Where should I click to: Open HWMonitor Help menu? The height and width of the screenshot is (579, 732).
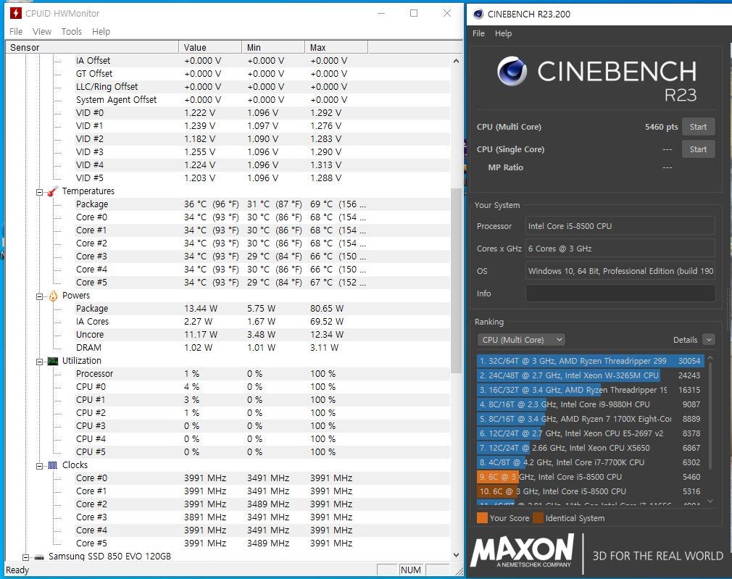pos(101,31)
